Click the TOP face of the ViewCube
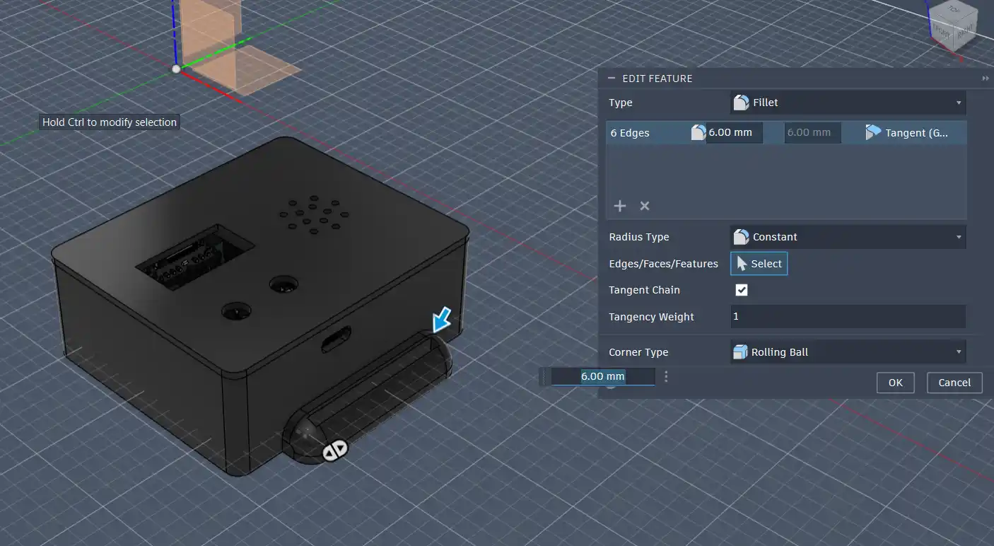 [954, 11]
